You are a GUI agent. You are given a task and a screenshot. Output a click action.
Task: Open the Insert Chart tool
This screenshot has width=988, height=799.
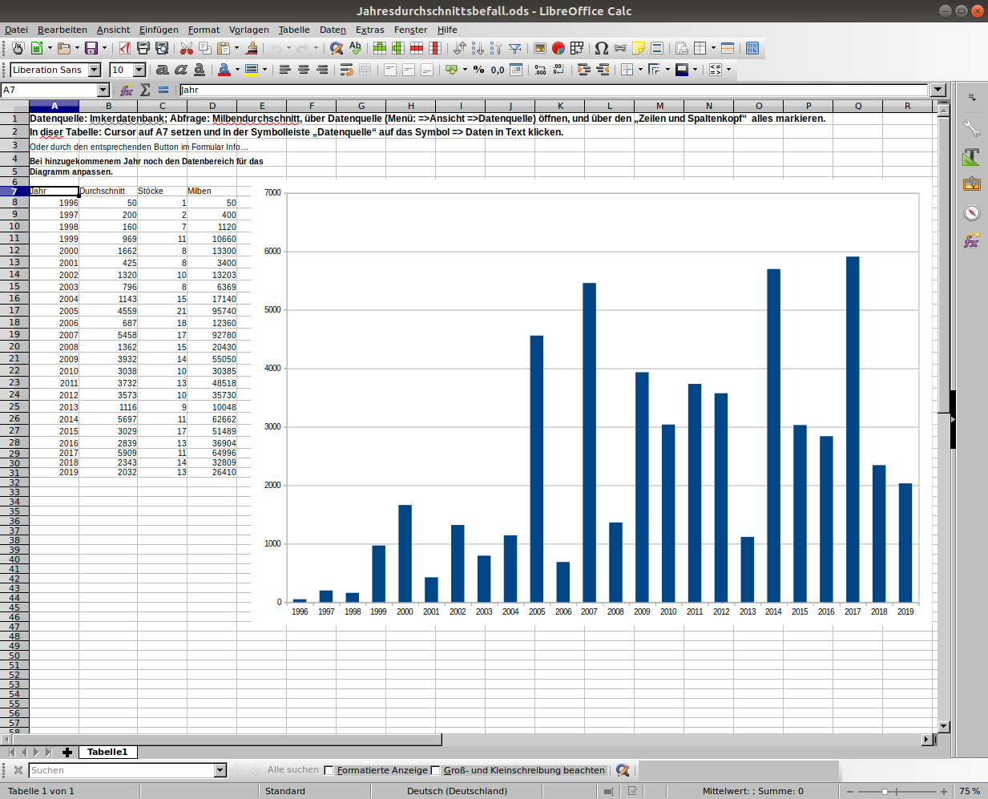[559, 48]
